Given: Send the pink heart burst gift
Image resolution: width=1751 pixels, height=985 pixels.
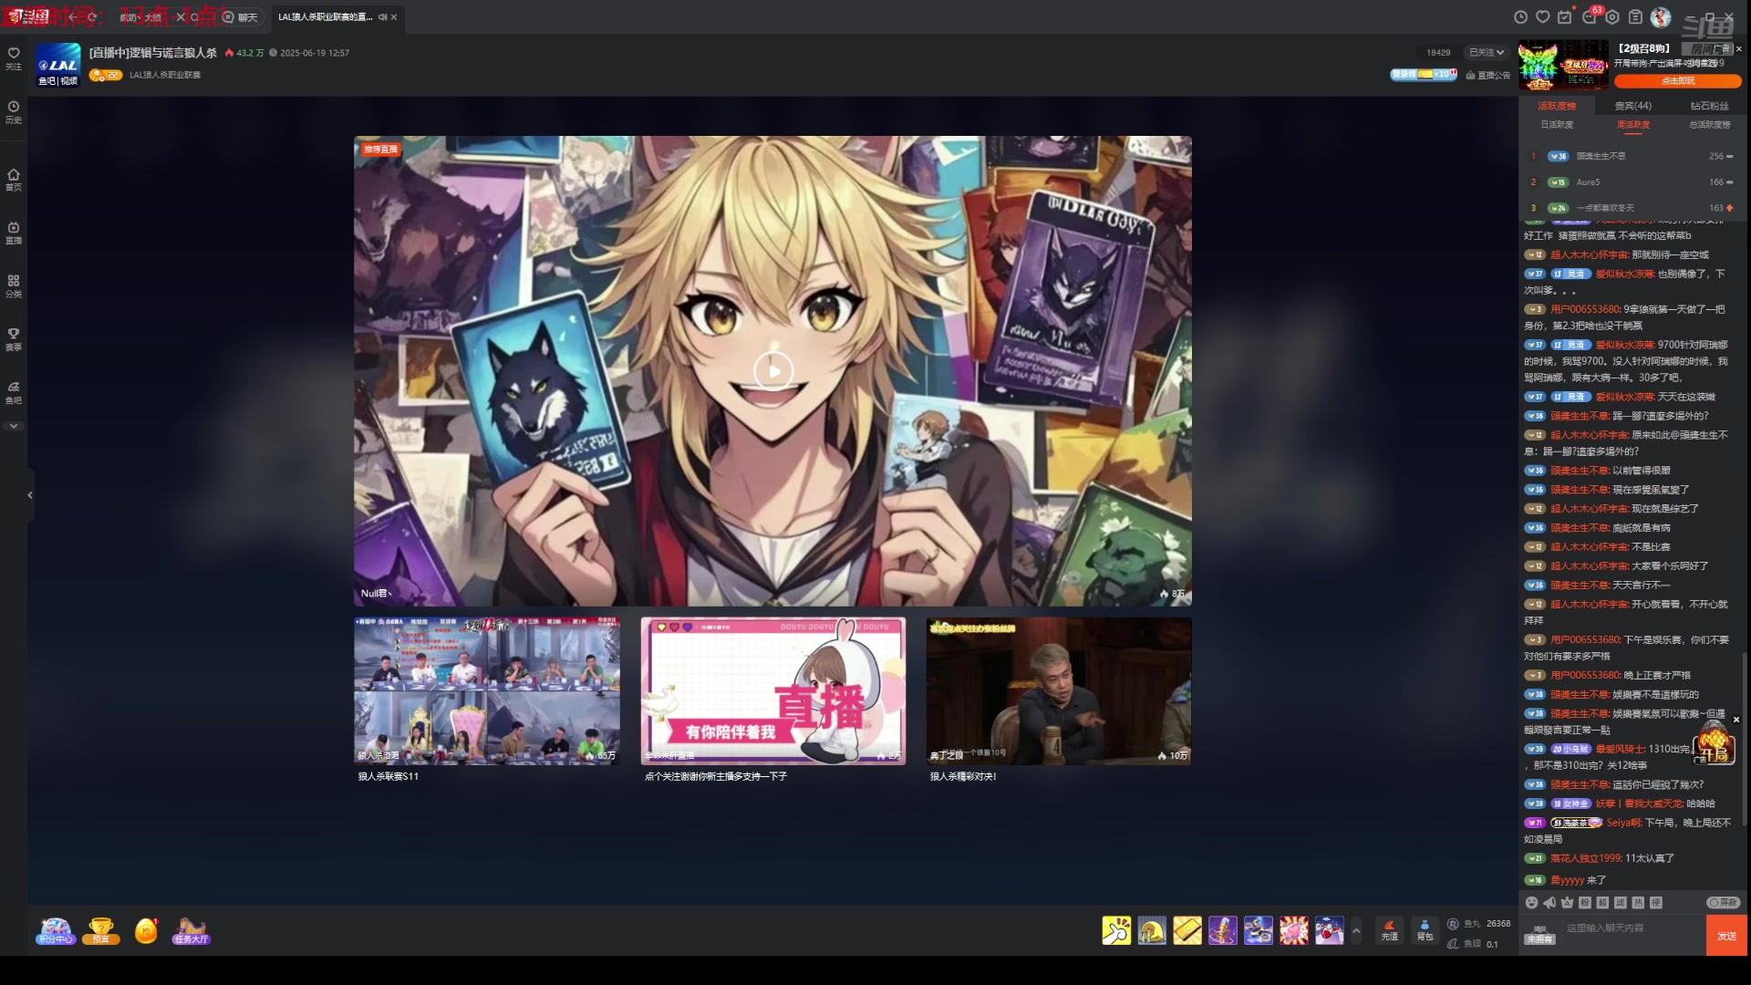Looking at the screenshot, I should pyautogui.click(x=1294, y=930).
